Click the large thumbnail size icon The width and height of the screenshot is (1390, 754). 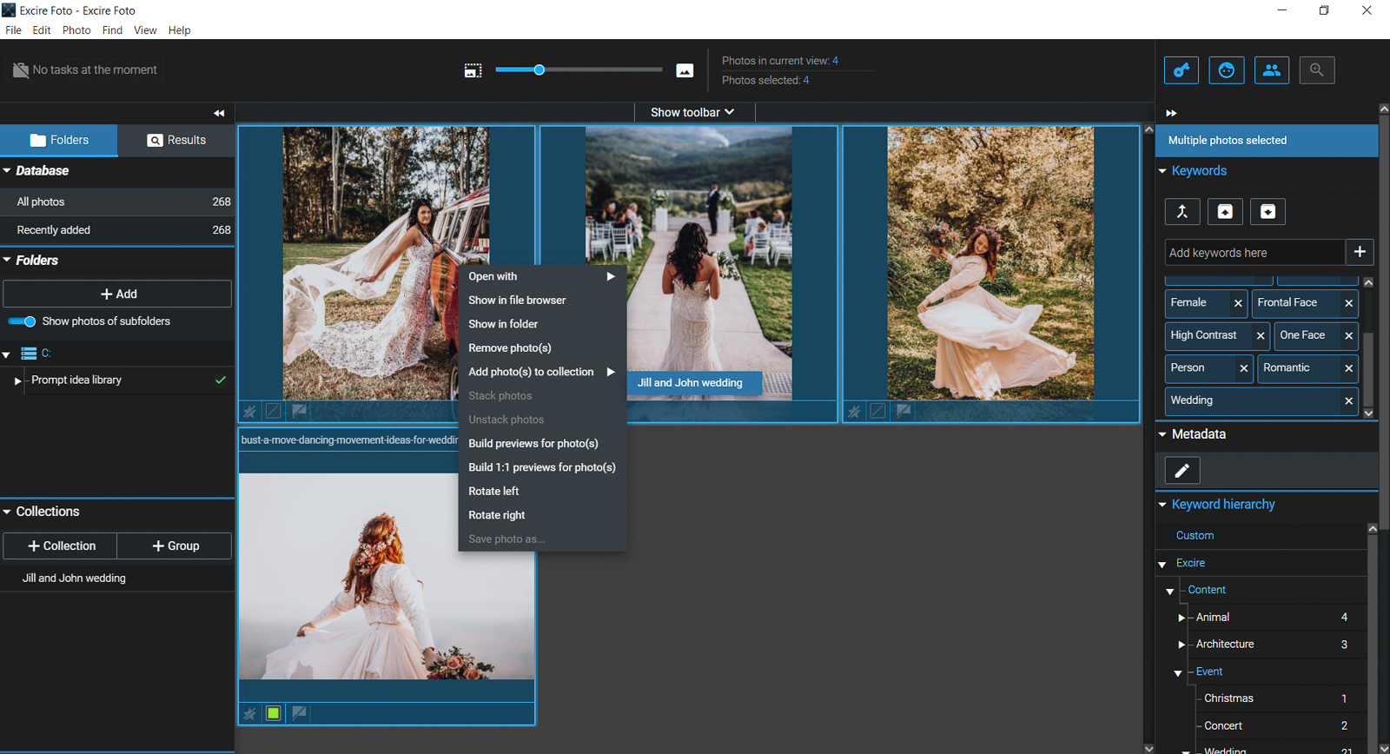click(x=685, y=71)
